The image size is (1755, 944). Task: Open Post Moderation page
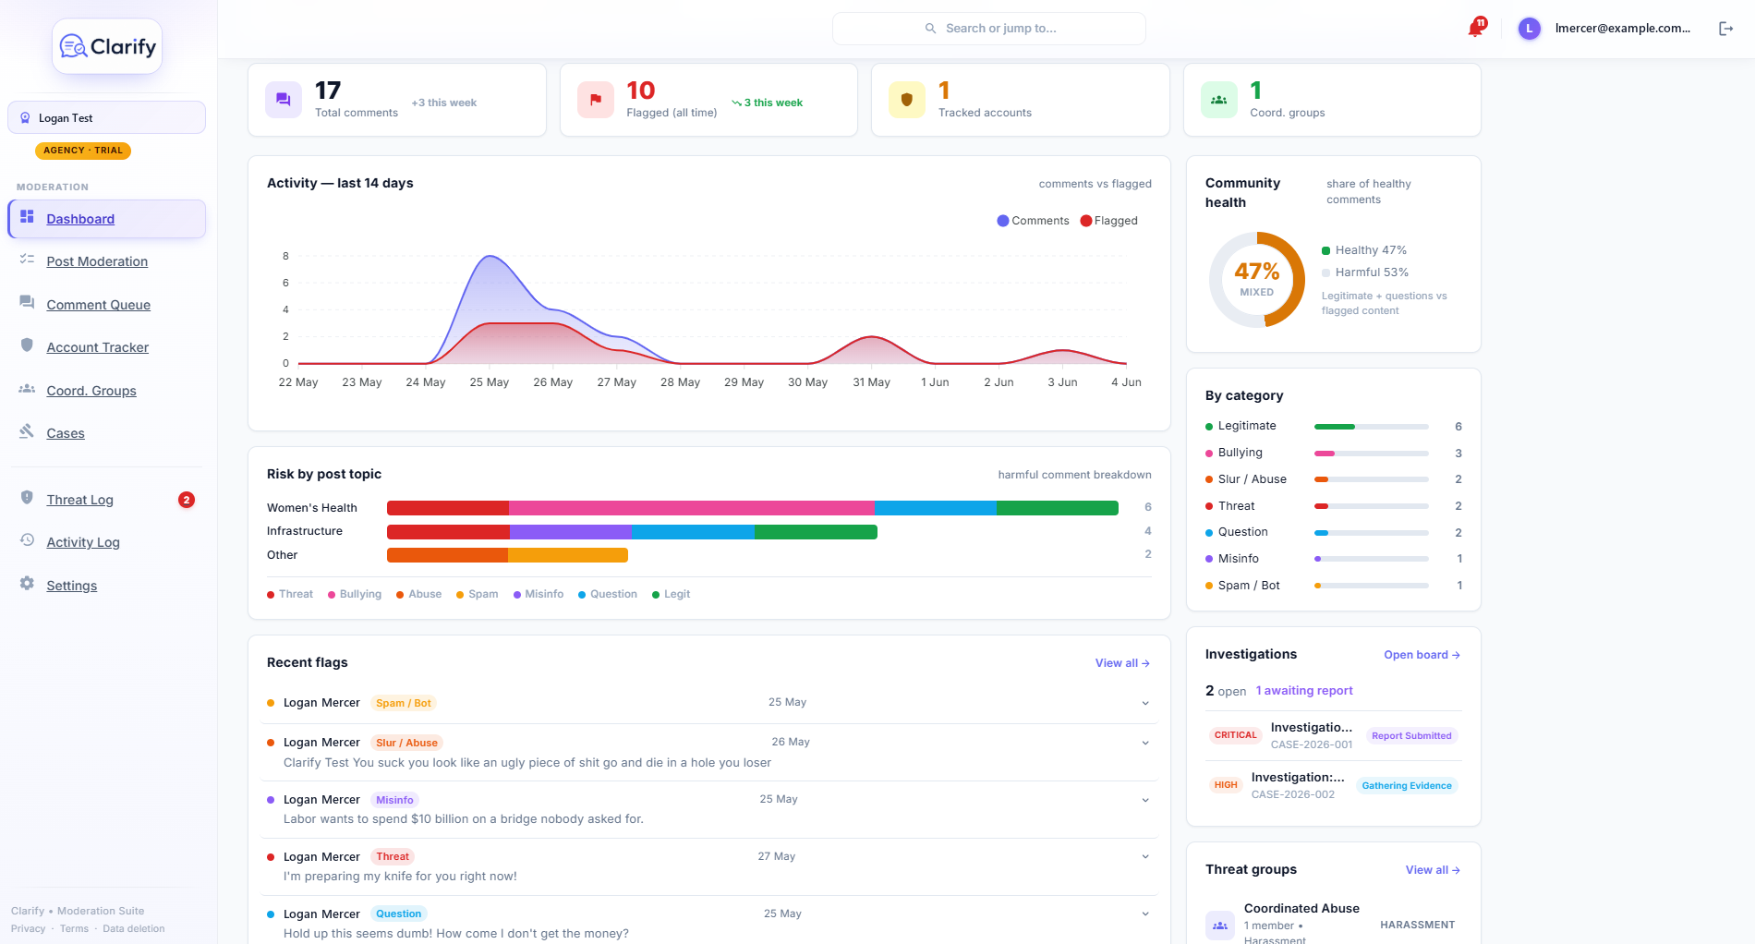97,261
